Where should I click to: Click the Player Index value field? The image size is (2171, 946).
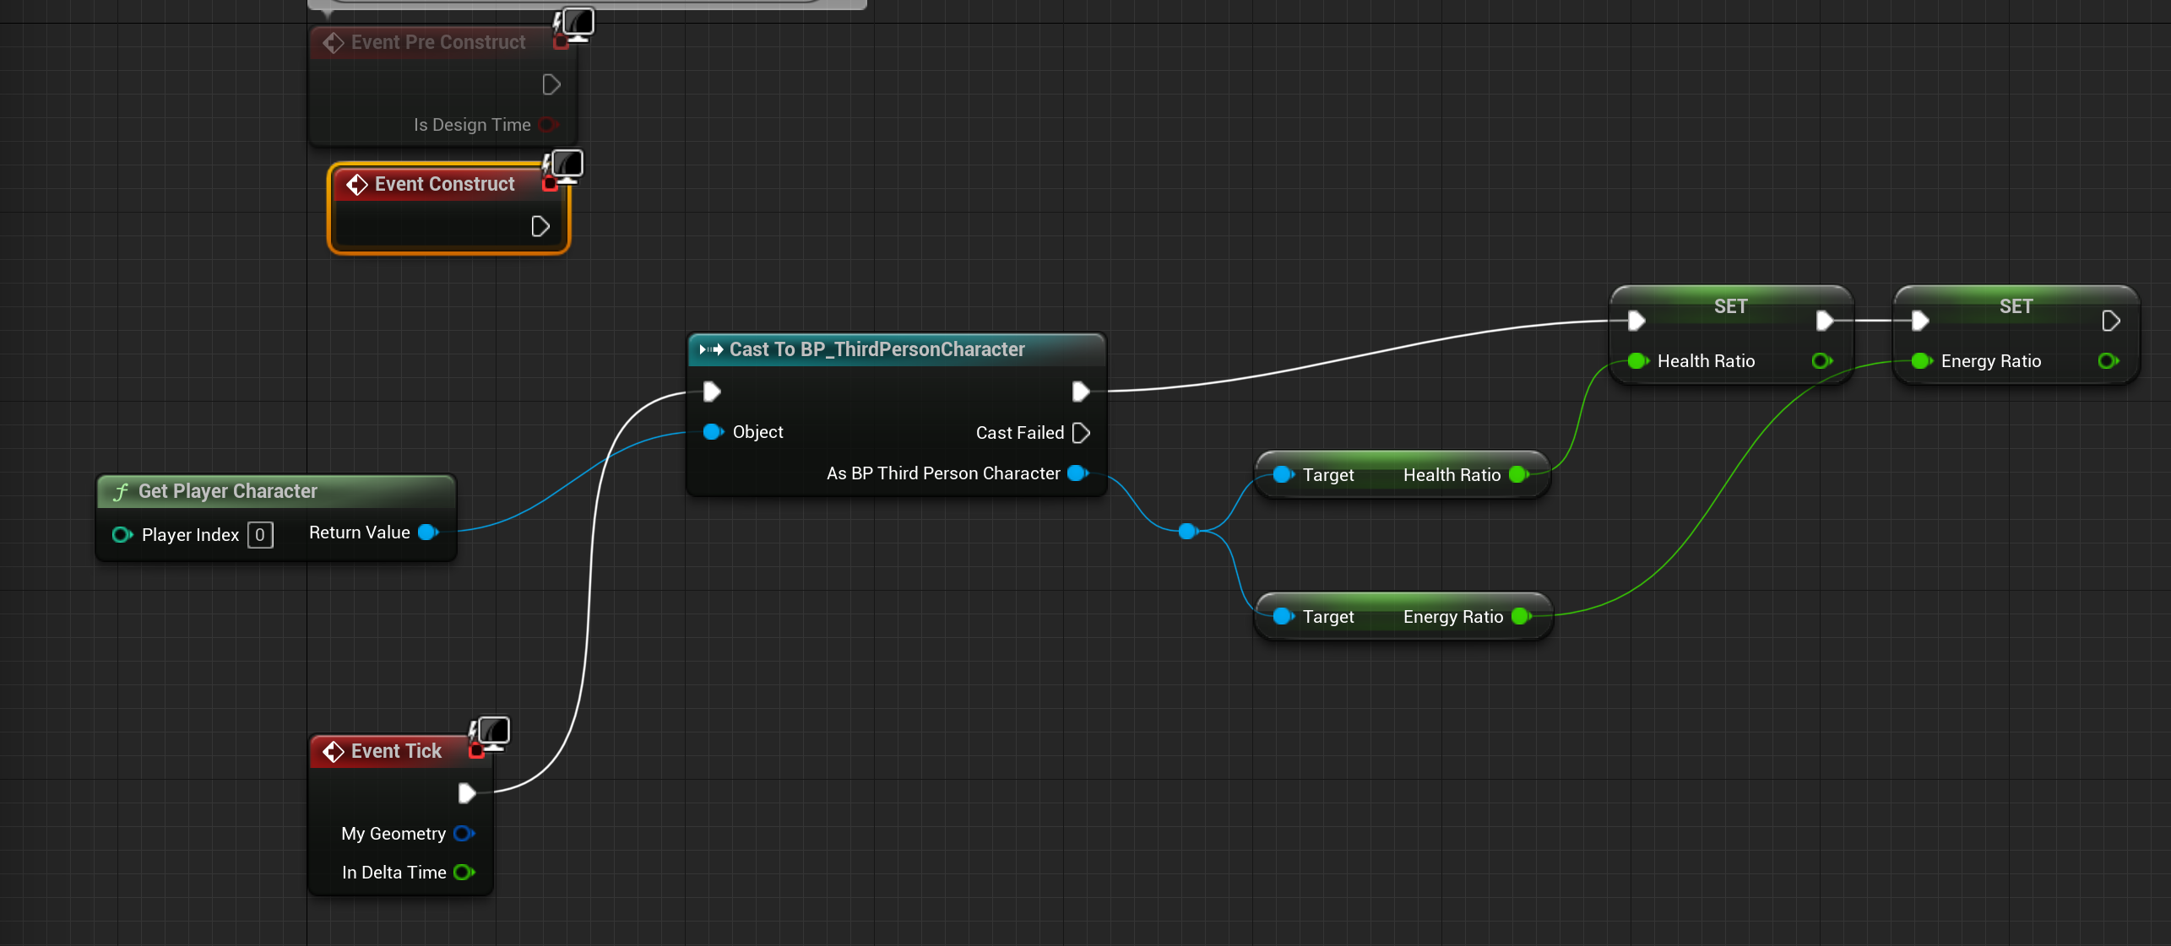260,535
